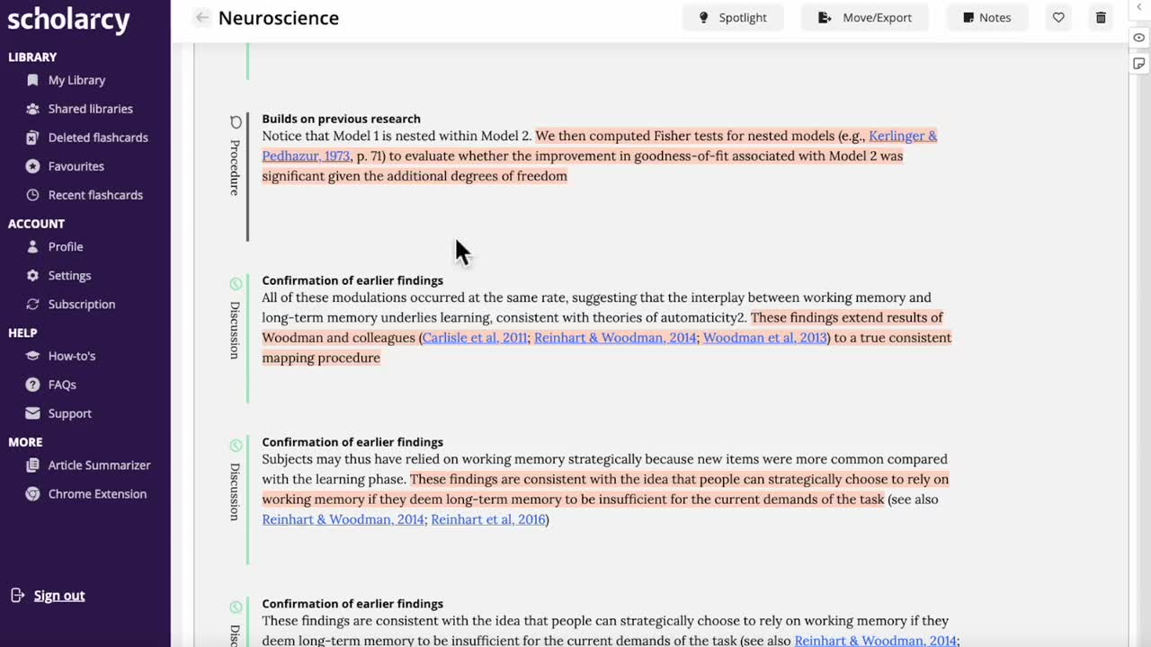Open the Spotlight feature
1151x647 pixels.
[x=733, y=17]
